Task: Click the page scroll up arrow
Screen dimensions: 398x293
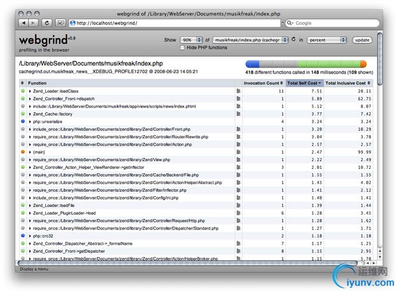Action: coord(380,251)
